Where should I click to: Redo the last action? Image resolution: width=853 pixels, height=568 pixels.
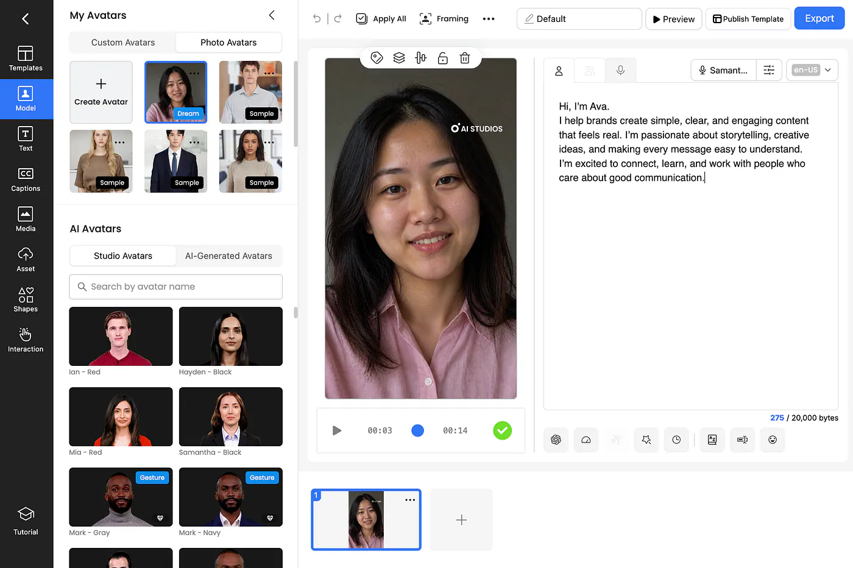338,19
